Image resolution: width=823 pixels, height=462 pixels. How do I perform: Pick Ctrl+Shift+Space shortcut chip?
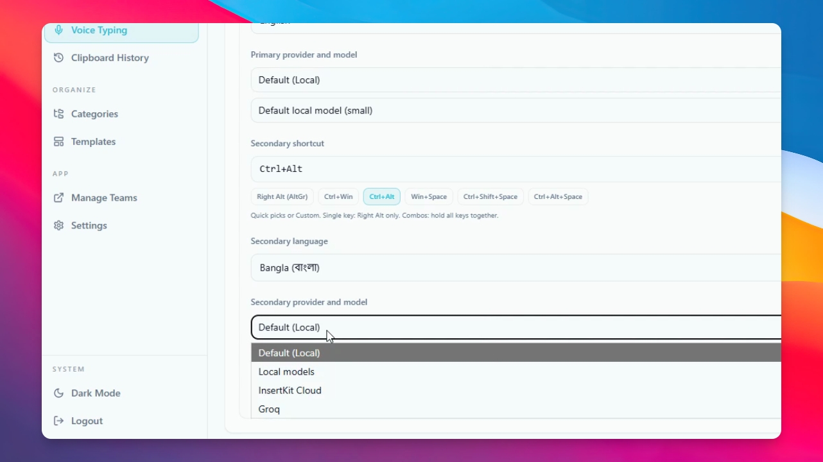(x=490, y=197)
